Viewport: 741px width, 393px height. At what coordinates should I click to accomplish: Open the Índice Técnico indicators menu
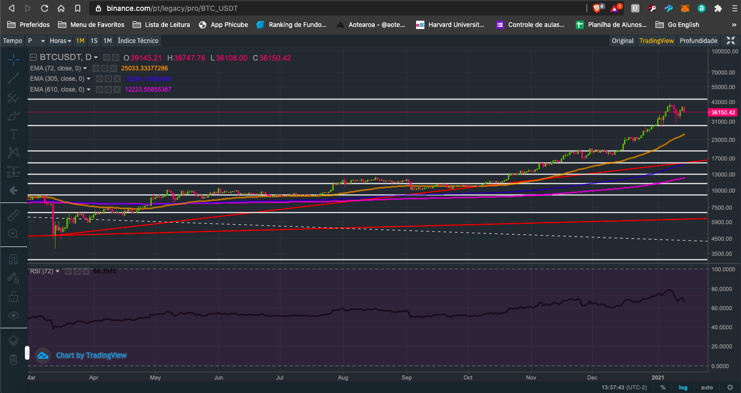(x=138, y=41)
